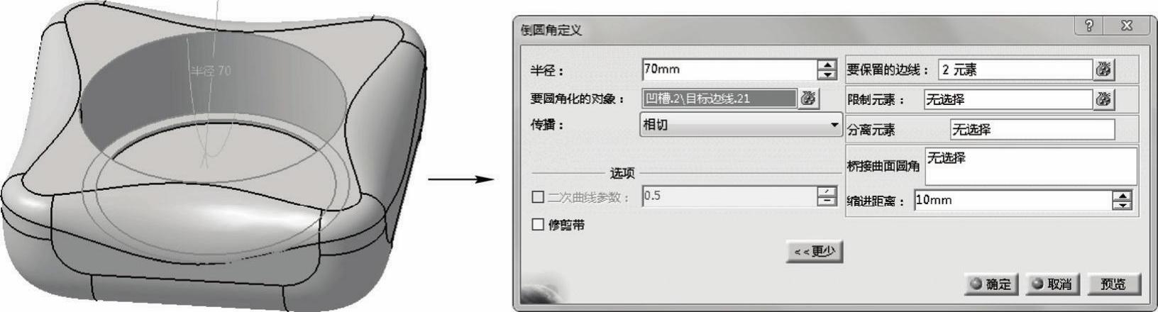Click the 桥接曲面圆角 selection box
The width and height of the screenshot is (1158, 312).
1030,166
